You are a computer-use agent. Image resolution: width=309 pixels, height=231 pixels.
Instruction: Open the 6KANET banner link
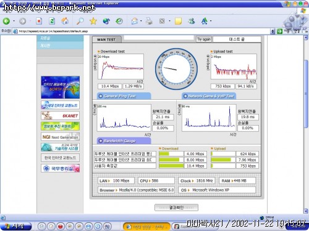coord(60,116)
